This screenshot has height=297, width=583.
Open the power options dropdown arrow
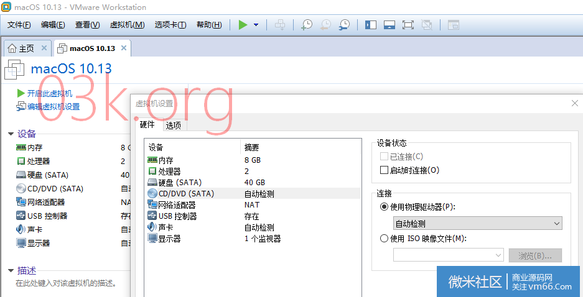pos(256,25)
